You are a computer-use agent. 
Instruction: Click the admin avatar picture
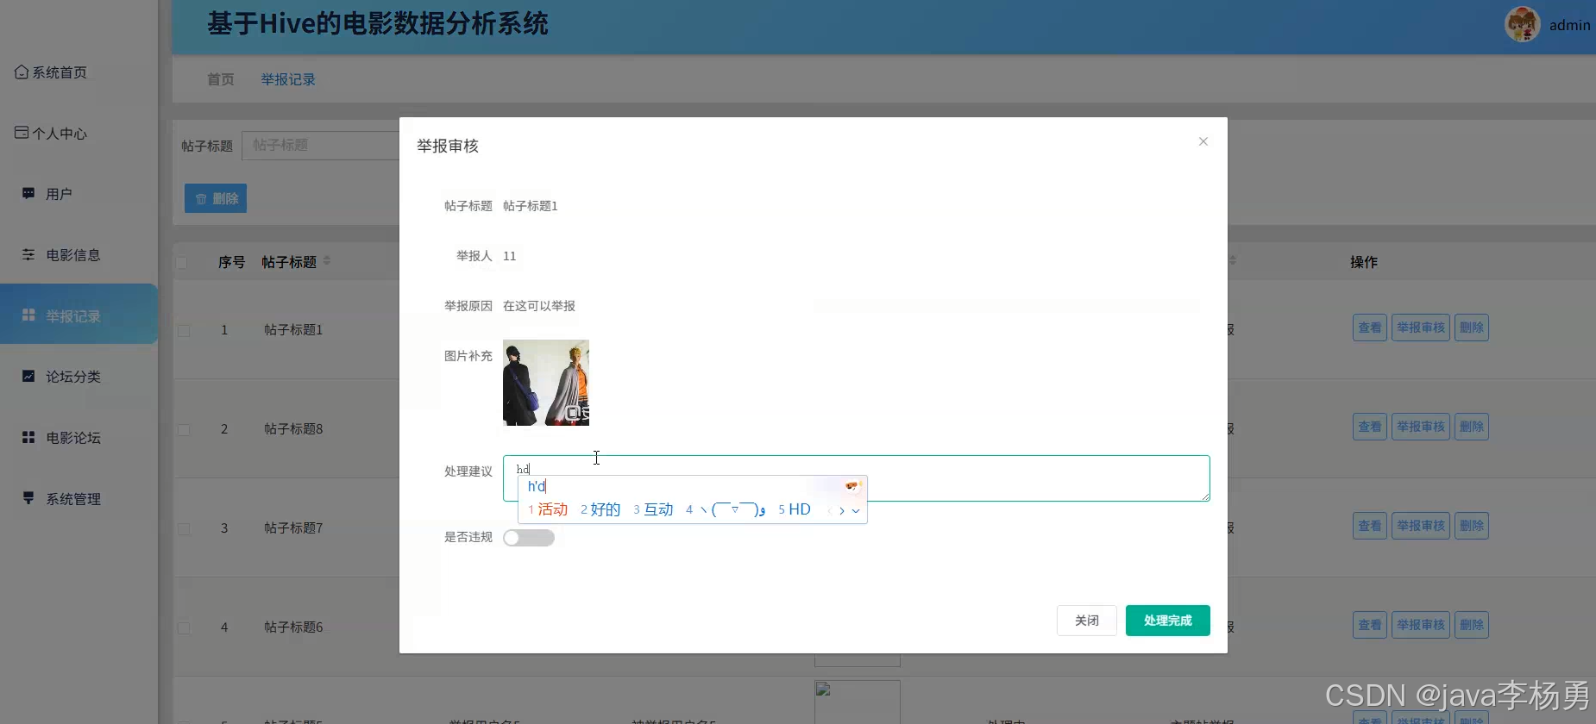coord(1523,24)
